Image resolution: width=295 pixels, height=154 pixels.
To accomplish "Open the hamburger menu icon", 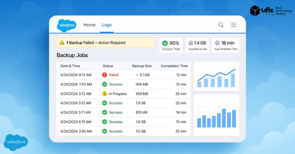I will (233, 25).
